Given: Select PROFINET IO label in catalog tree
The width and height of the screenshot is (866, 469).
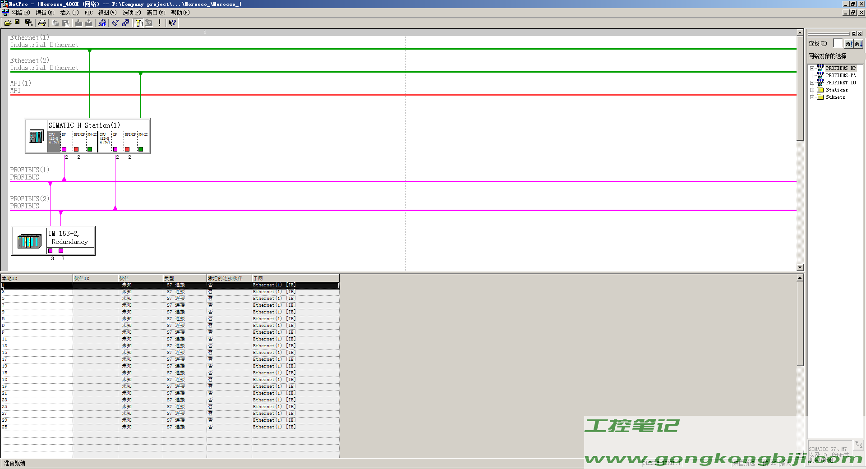Looking at the screenshot, I should [x=841, y=83].
